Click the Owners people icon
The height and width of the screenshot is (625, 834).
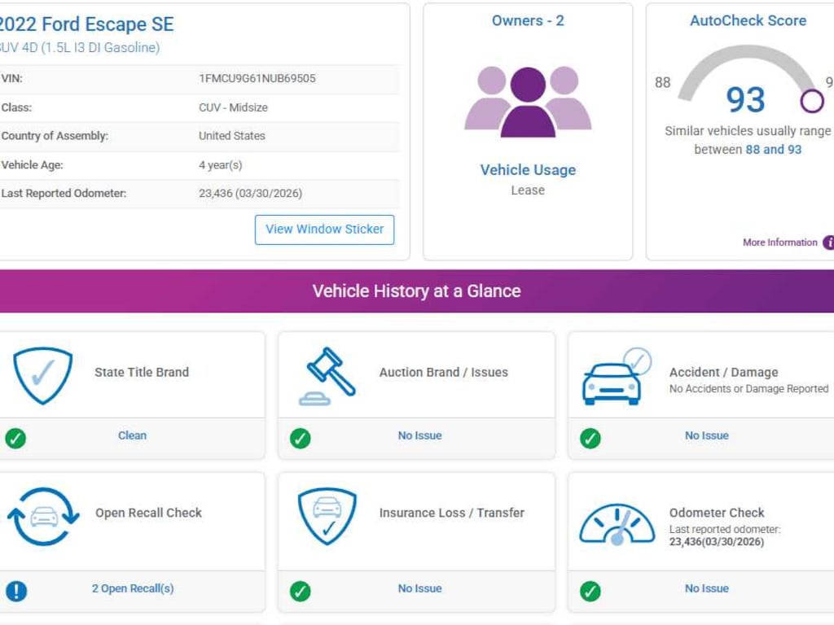point(528,102)
